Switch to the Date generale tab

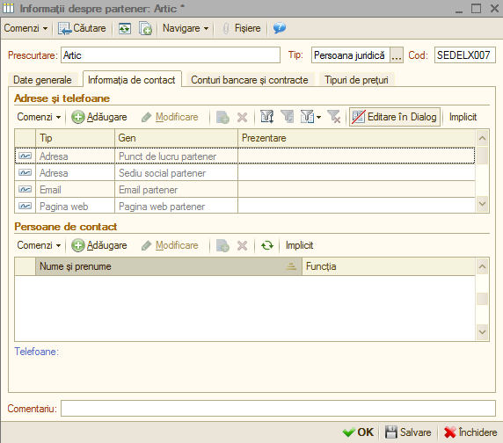42,80
